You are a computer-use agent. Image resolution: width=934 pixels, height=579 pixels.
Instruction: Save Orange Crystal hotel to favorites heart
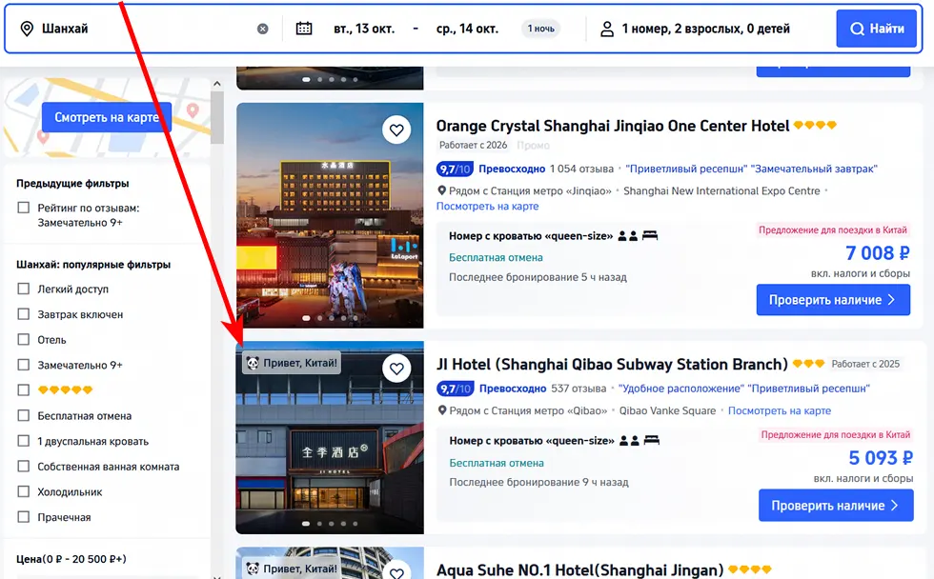[x=396, y=130]
